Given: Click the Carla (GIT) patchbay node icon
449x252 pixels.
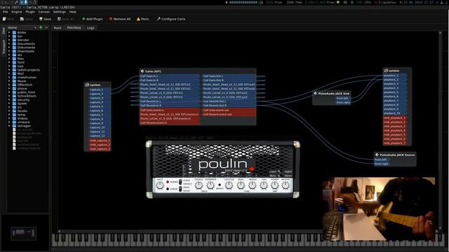Looking at the screenshot, I should [x=142, y=71].
